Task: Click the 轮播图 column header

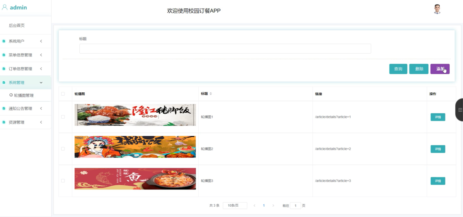Action: click(80, 94)
